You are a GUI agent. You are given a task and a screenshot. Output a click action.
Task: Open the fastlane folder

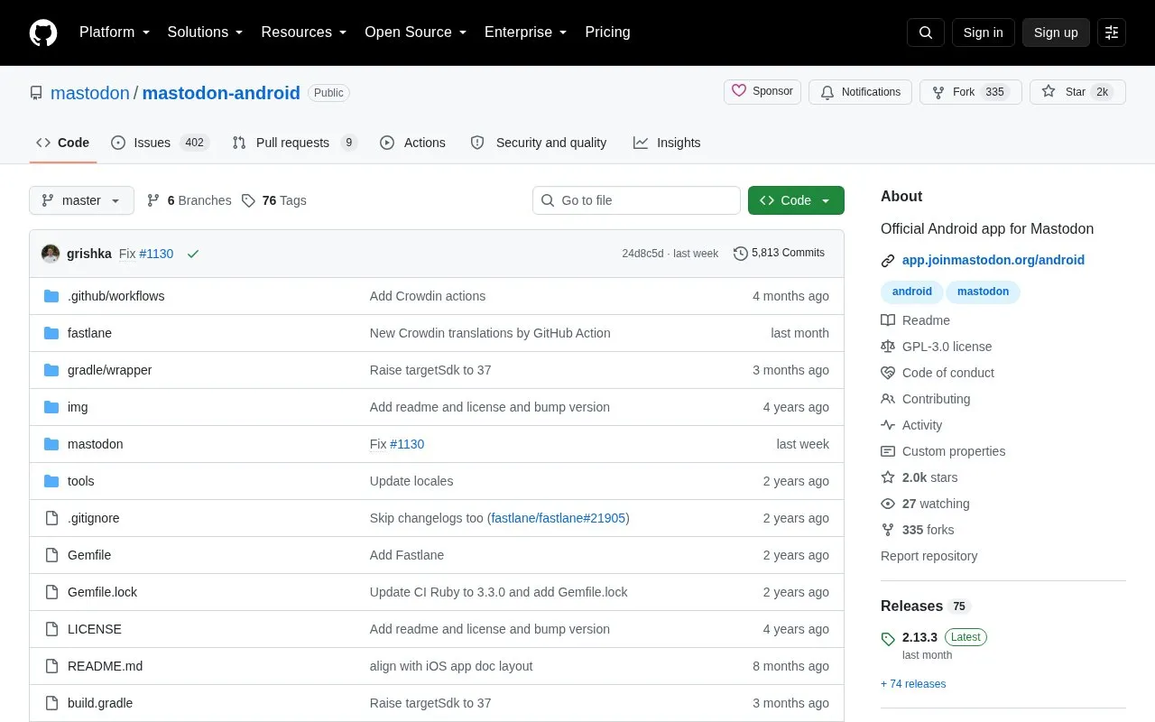(89, 333)
